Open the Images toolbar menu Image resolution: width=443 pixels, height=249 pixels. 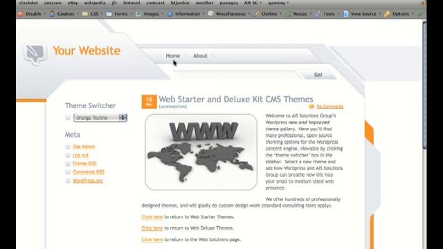tap(150, 14)
